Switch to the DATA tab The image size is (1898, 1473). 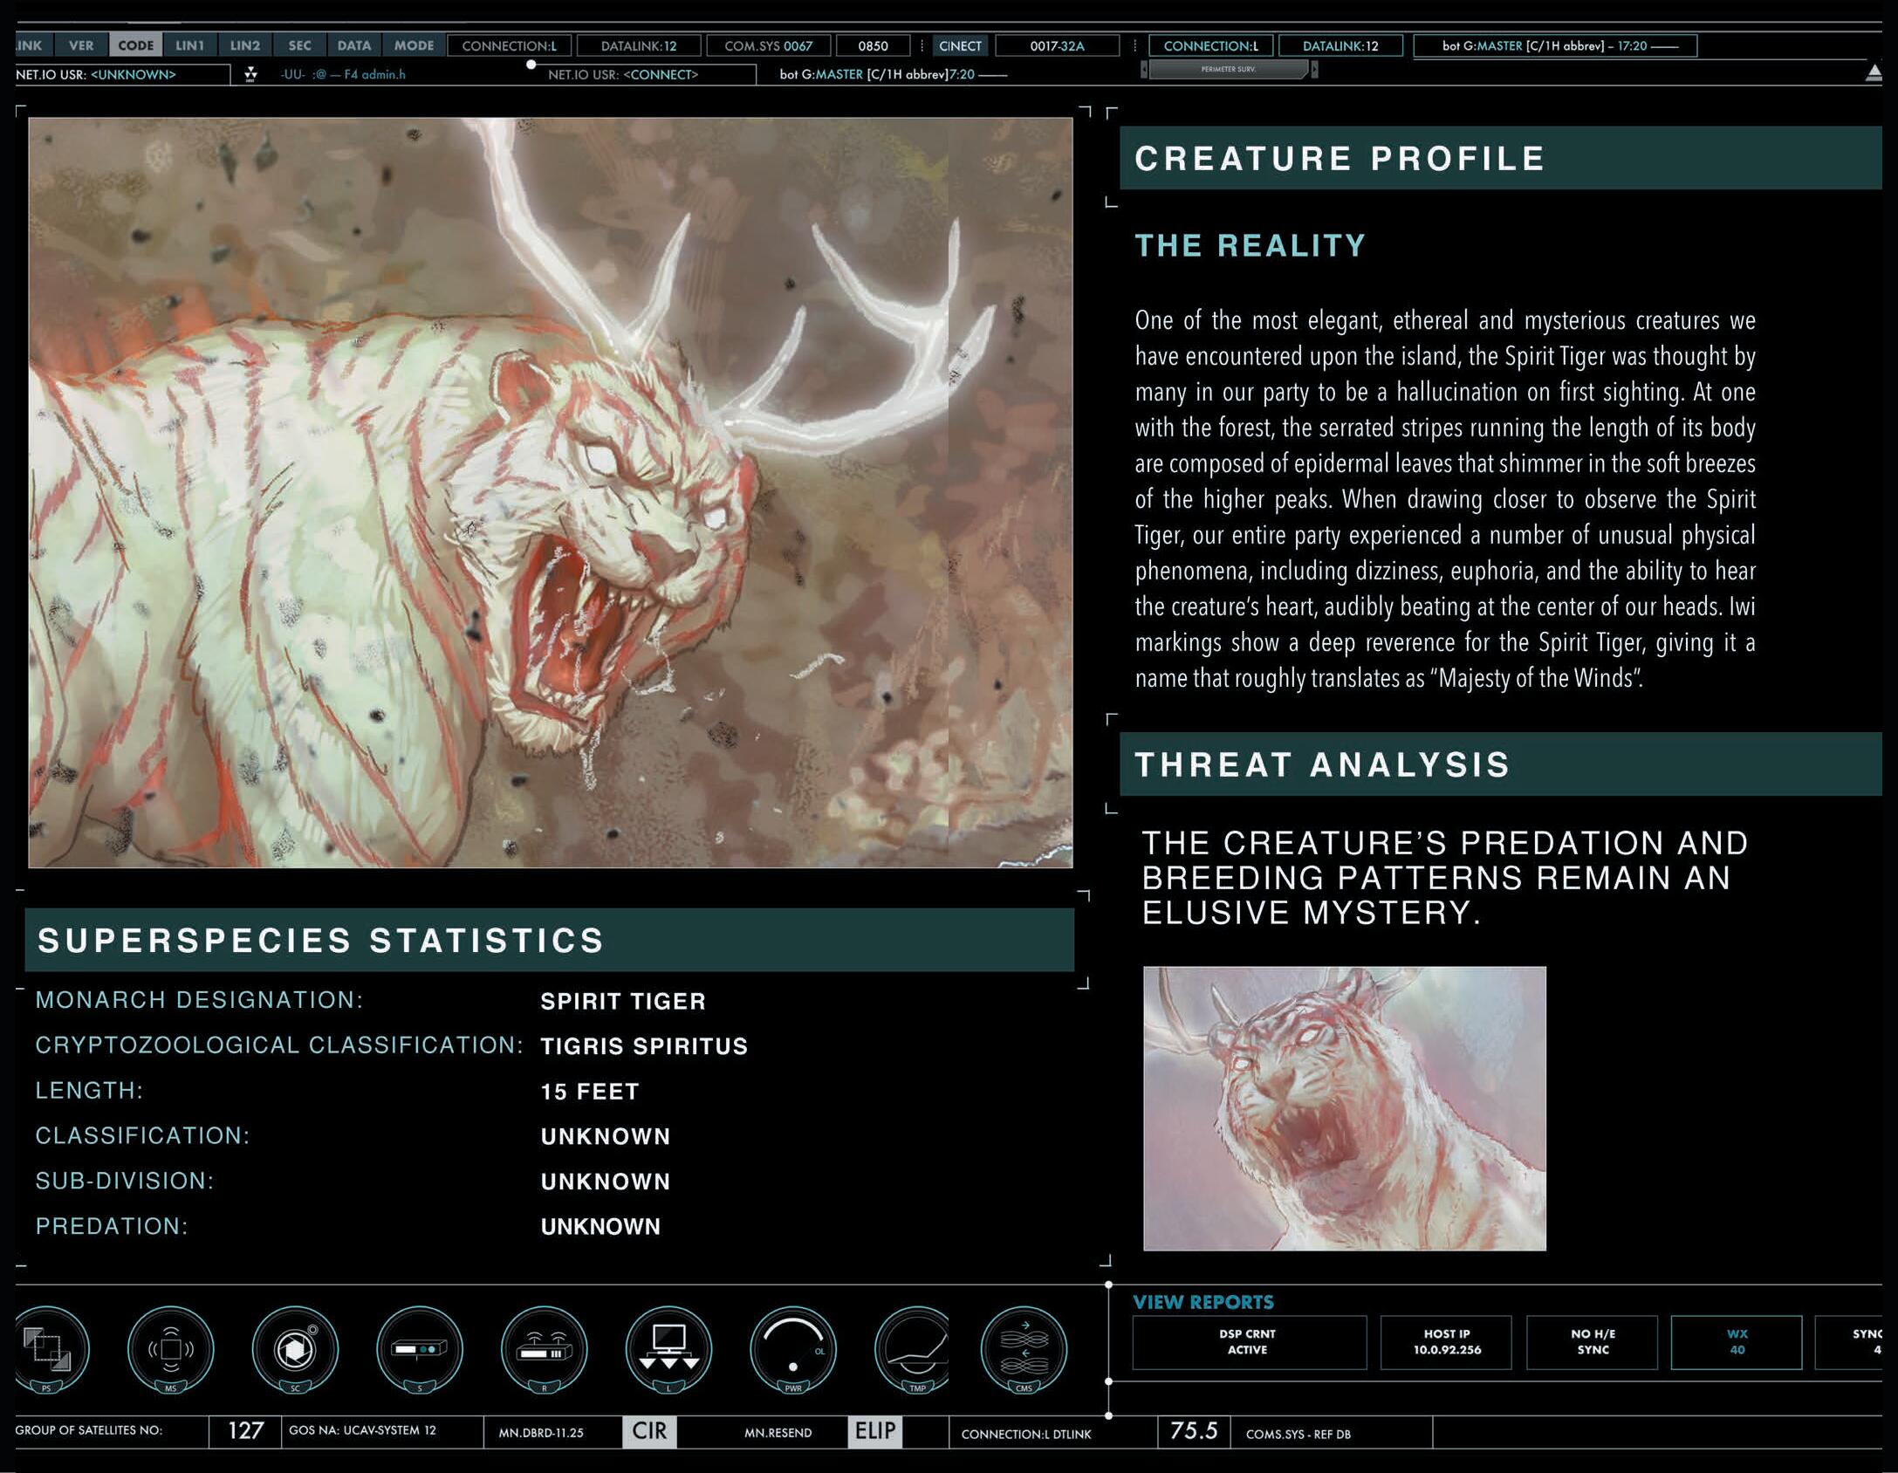[x=353, y=45]
